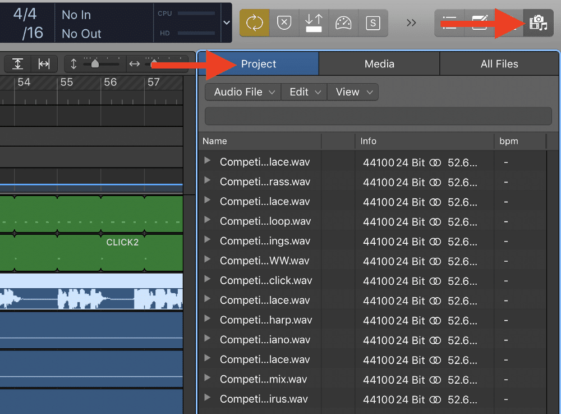561x414 pixels.
Task: Click the Name column header
Action: [x=260, y=141]
